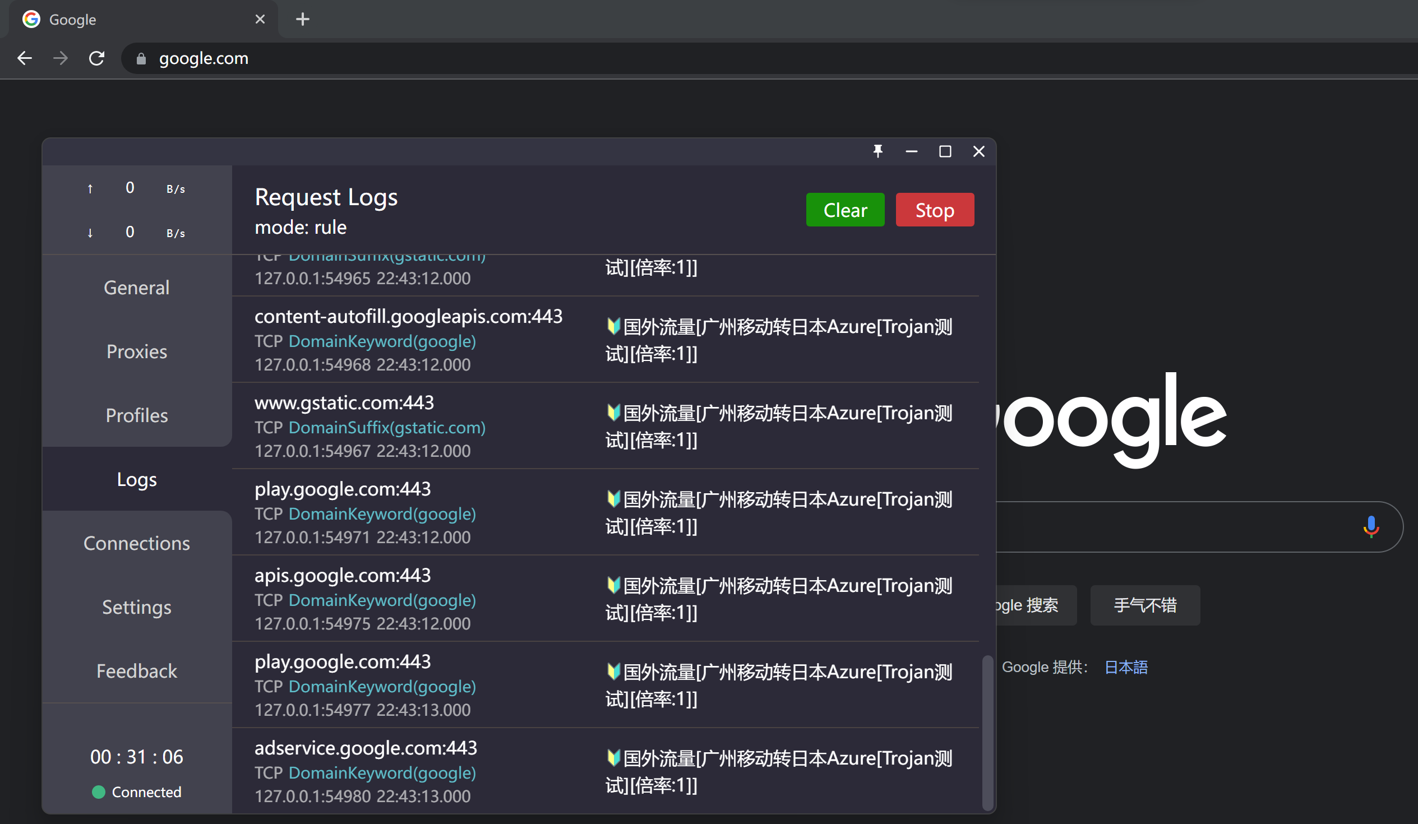
Task: Select the apis.google.com:443 log entry
Action: [x=606, y=599]
